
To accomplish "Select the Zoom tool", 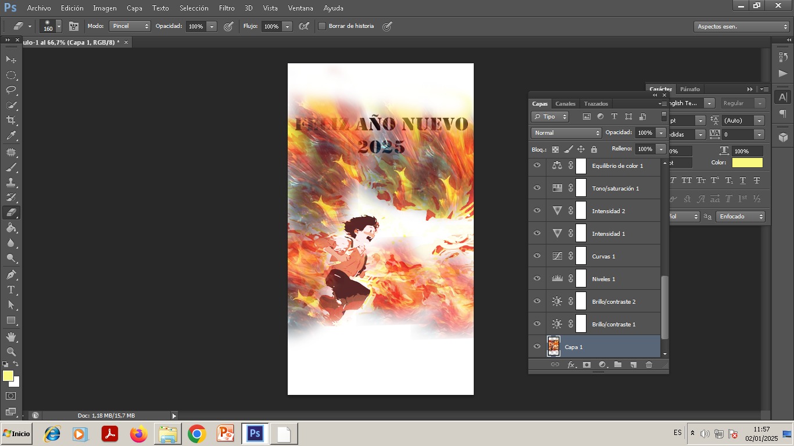I will [11, 351].
